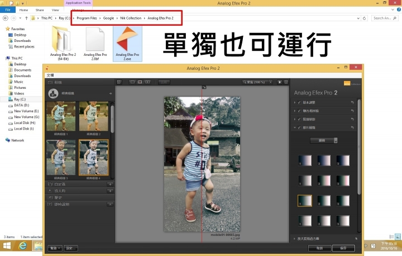Select film swatch 2 in second row
The image size is (402, 256).
324,181
